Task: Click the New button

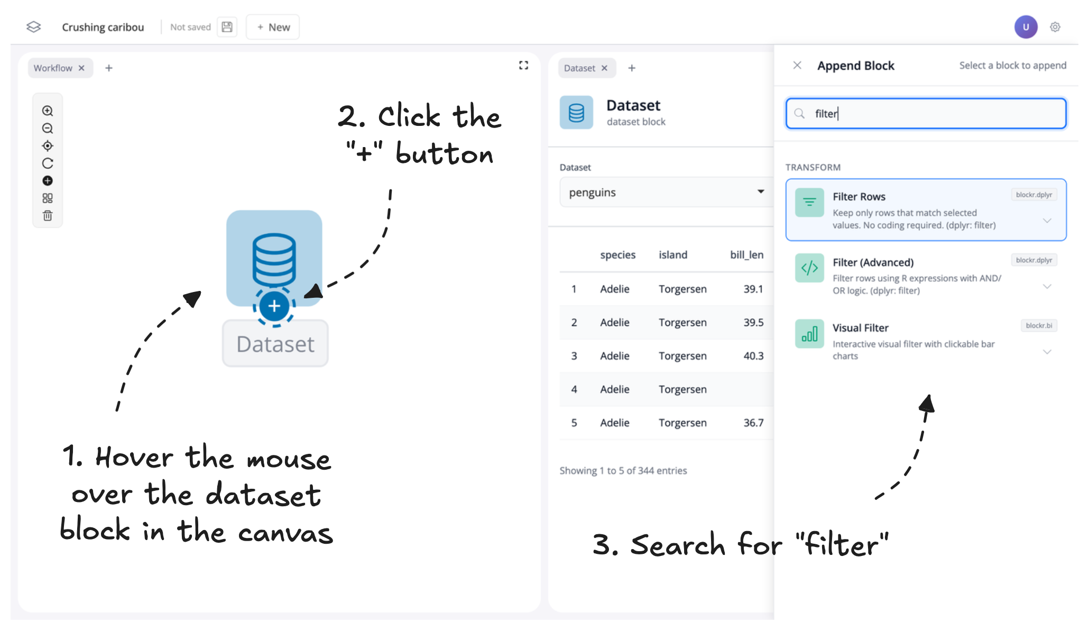Action: click(x=273, y=27)
